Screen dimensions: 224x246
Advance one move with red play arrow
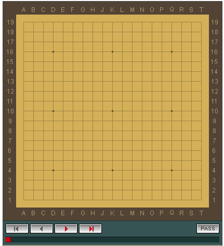[66, 229]
